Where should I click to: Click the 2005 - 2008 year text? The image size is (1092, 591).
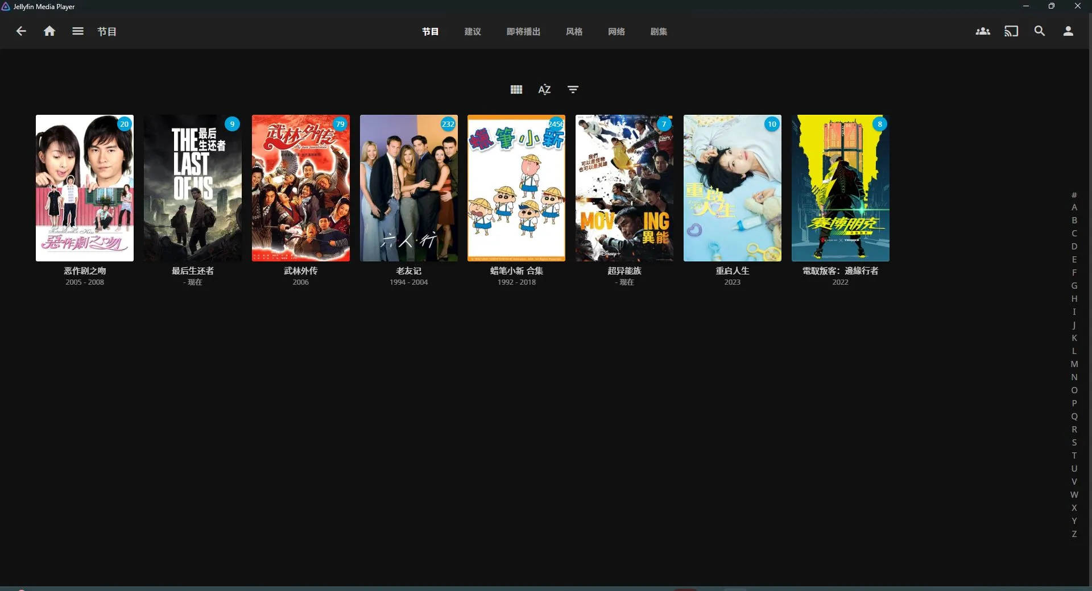(x=85, y=282)
